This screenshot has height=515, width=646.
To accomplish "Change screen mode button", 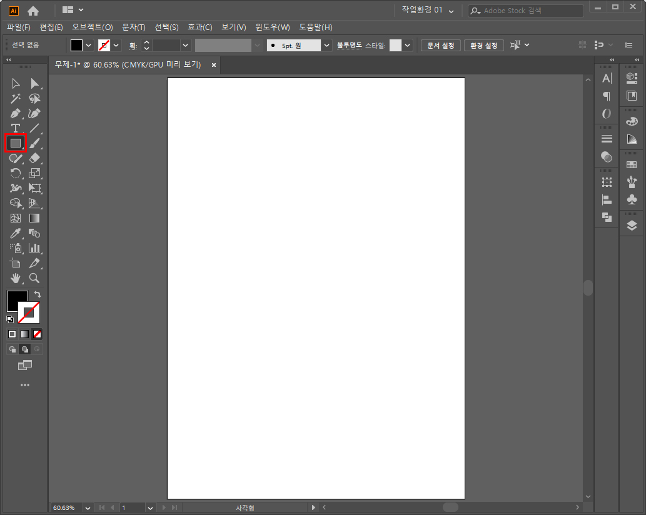I will point(25,365).
